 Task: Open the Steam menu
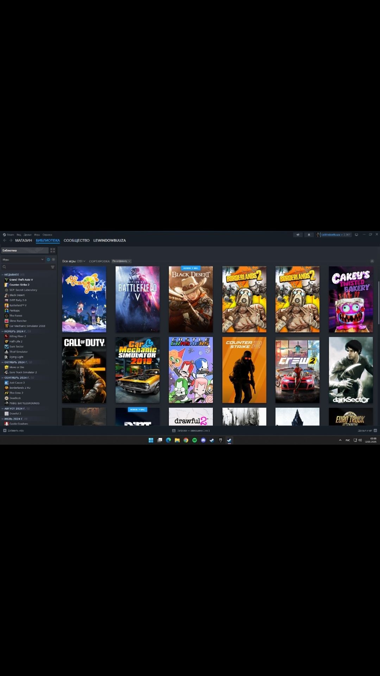[10, 235]
